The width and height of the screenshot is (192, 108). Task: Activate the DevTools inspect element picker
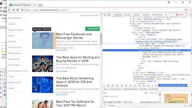pyautogui.click(x=105, y=15)
